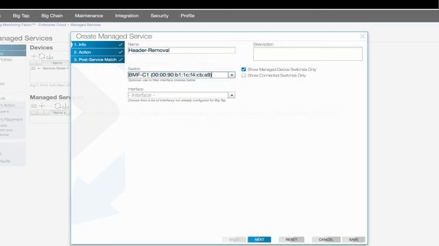Click the SAVE button
The image size is (439, 246).
click(354, 239)
